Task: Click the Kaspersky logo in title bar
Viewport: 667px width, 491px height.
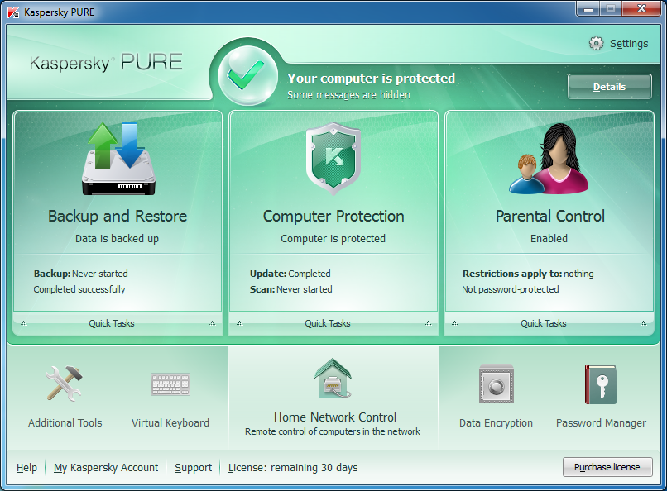Action: pos(13,12)
